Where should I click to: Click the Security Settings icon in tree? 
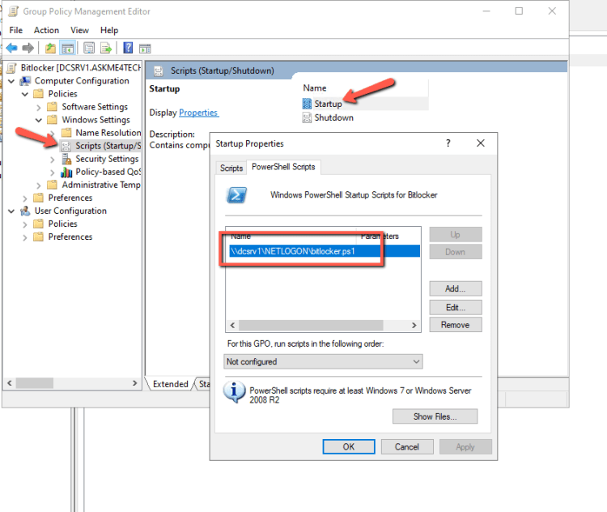point(66,159)
